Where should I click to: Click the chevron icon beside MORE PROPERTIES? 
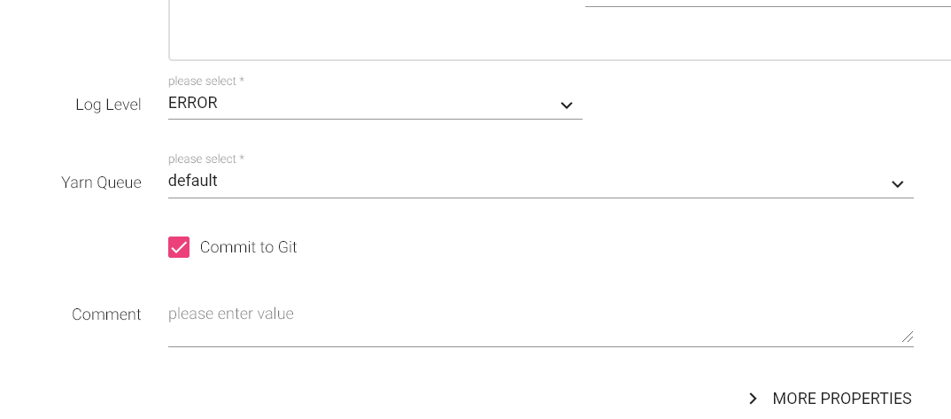coord(753,399)
